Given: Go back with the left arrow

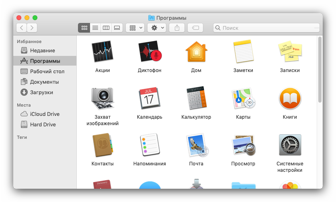Looking at the screenshot, I should (x=21, y=28).
